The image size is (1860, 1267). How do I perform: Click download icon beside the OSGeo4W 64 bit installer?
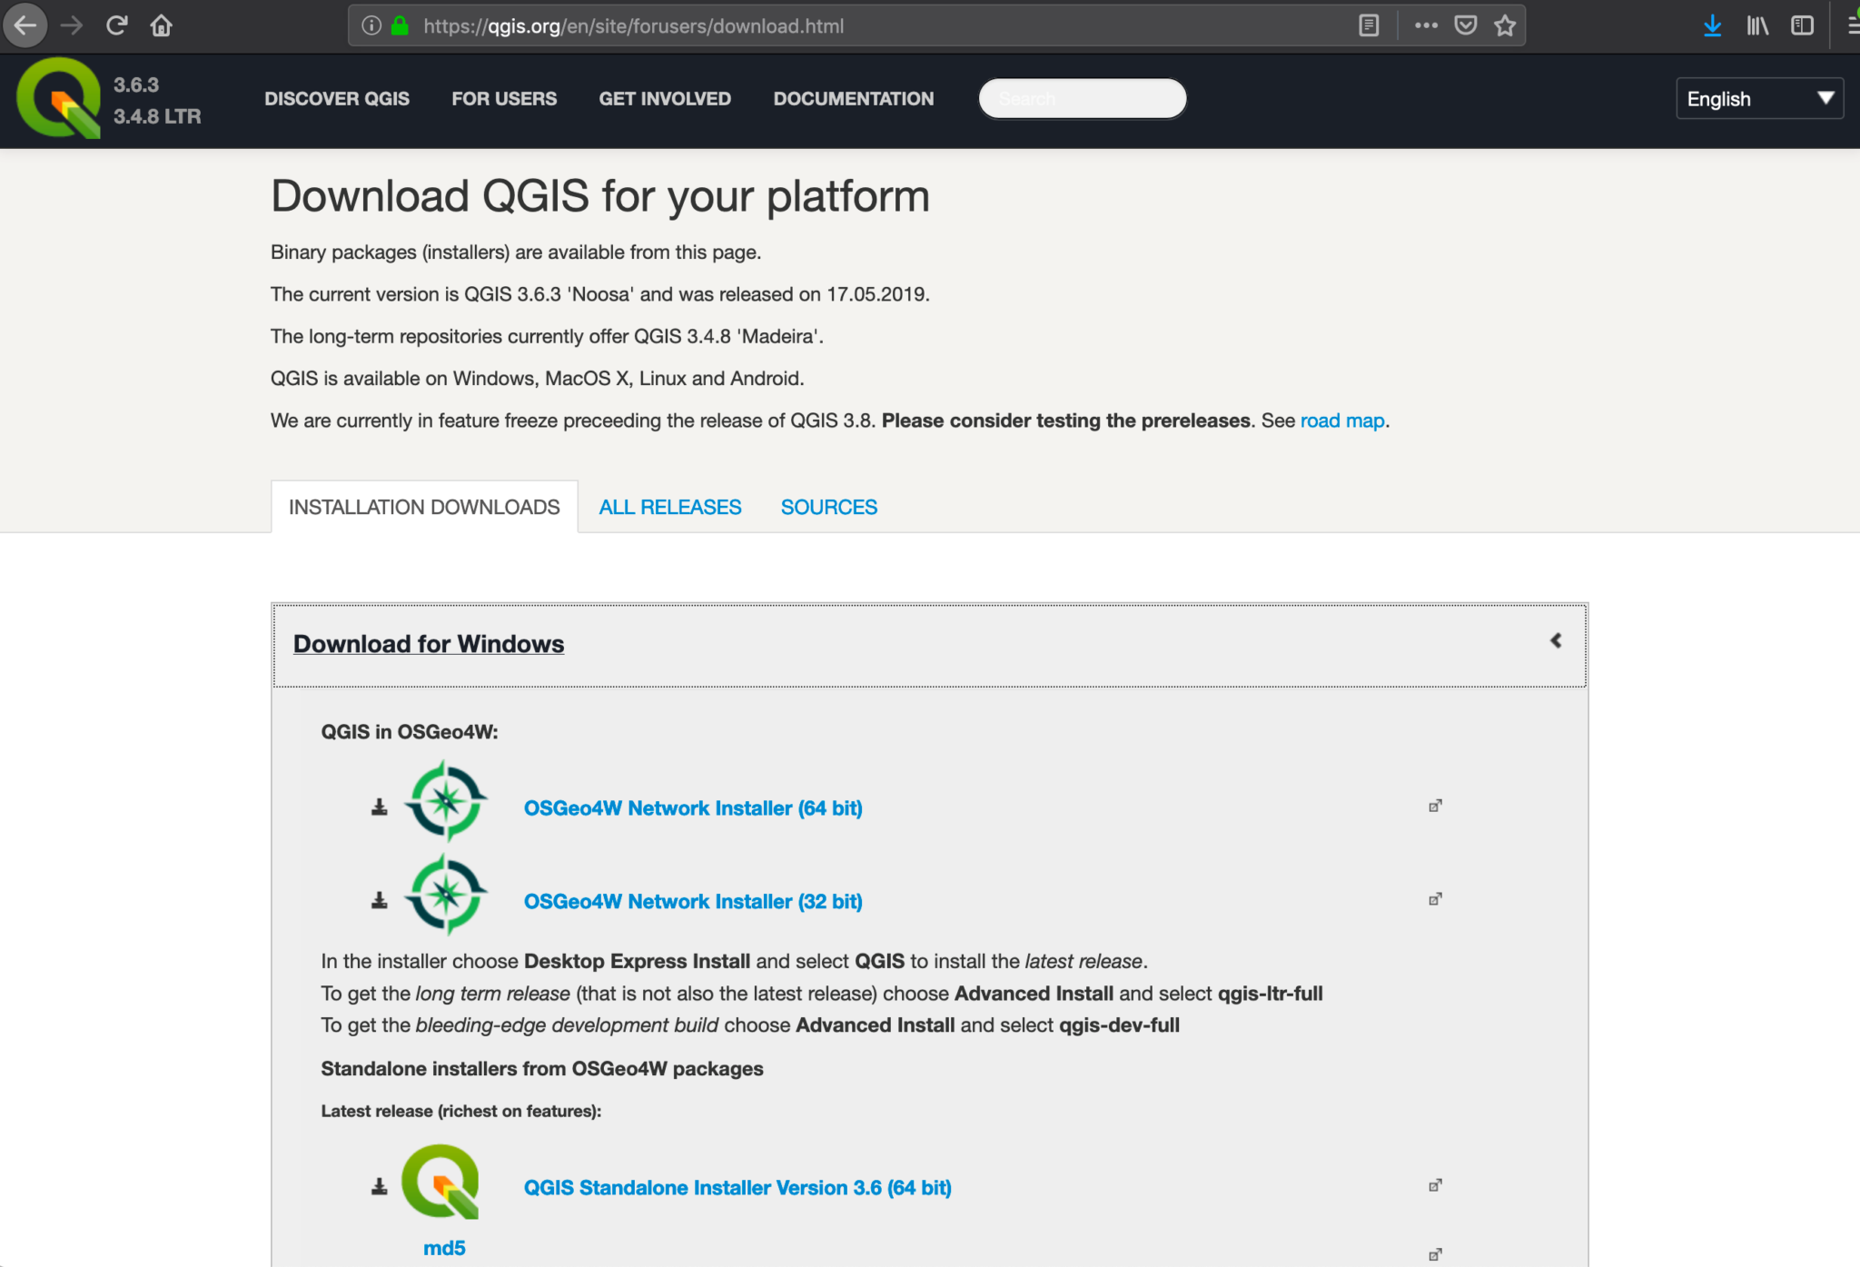(380, 807)
